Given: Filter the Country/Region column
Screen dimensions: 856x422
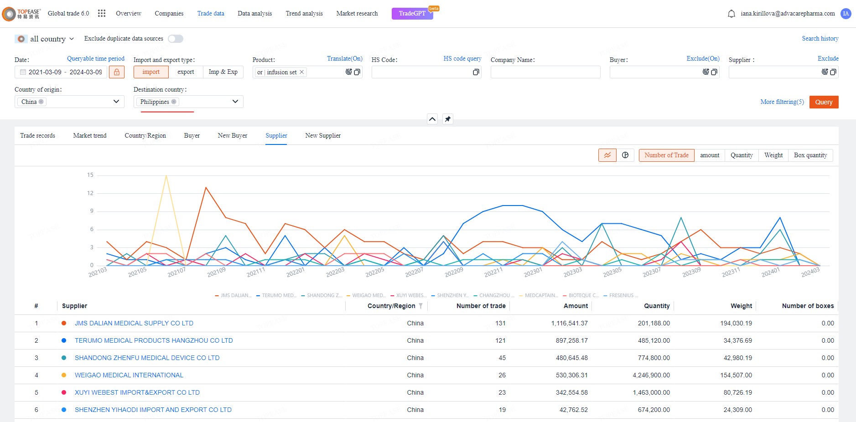Looking at the screenshot, I should coord(420,306).
